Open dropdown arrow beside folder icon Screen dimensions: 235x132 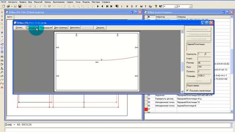(12, 7)
